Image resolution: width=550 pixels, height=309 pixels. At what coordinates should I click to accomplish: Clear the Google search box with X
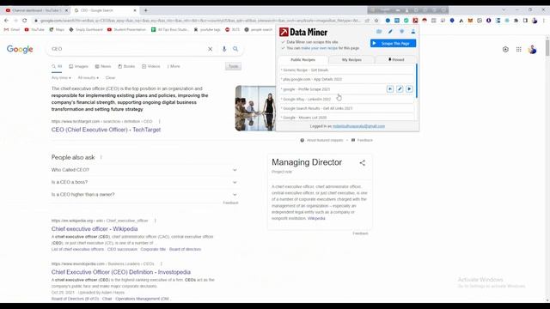[x=210, y=49]
